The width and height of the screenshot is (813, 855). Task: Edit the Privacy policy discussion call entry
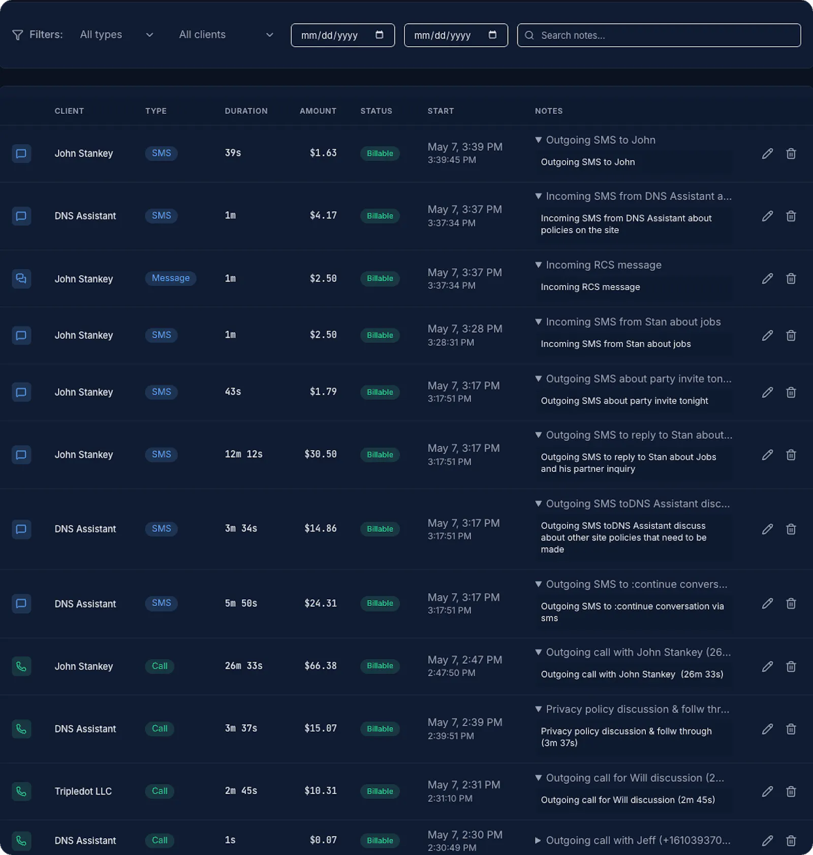(767, 729)
